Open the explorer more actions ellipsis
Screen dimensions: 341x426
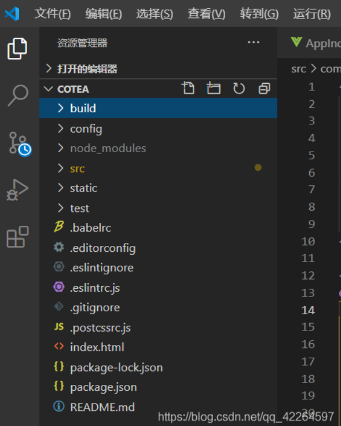[x=254, y=42]
